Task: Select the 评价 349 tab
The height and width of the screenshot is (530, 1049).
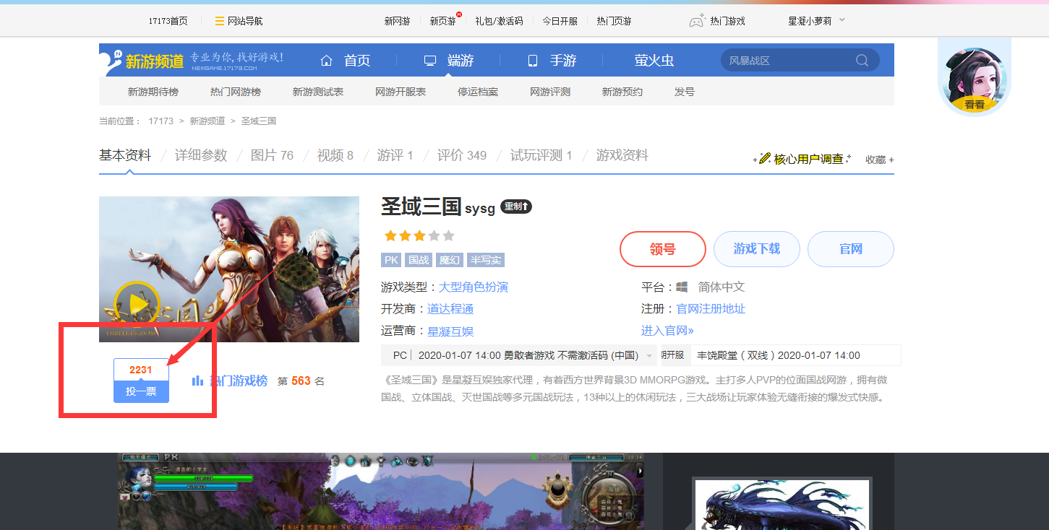Action: pyautogui.click(x=462, y=155)
